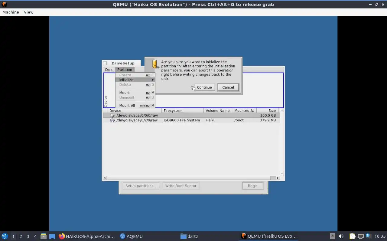Click the /boot mount point cell
This screenshot has width=387, height=241.
[x=239, y=120]
